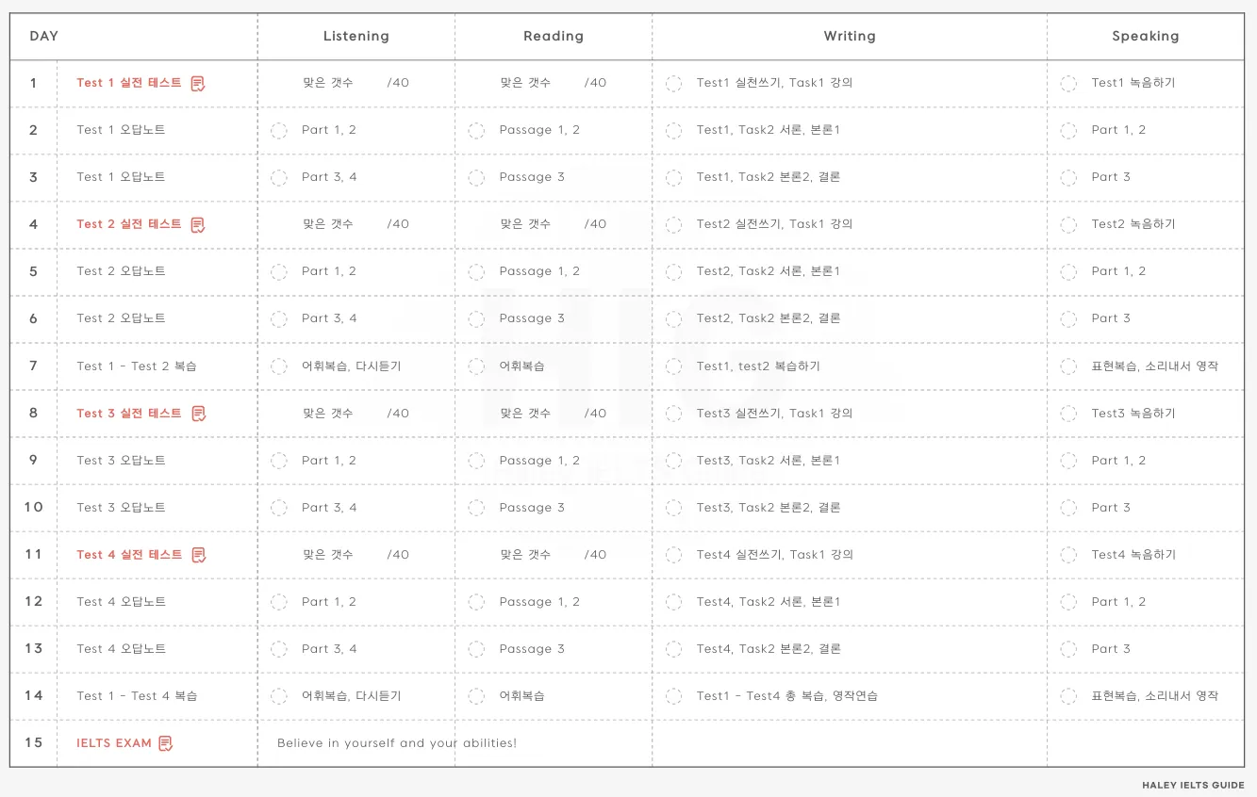Check Day 3 Reading Passage 3 circle
Image resolution: width=1257 pixels, height=797 pixels.
pos(476,178)
